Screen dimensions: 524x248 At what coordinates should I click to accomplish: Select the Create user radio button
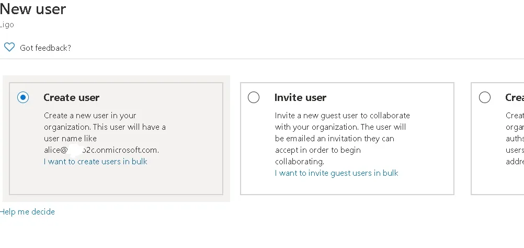click(x=23, y=97)
